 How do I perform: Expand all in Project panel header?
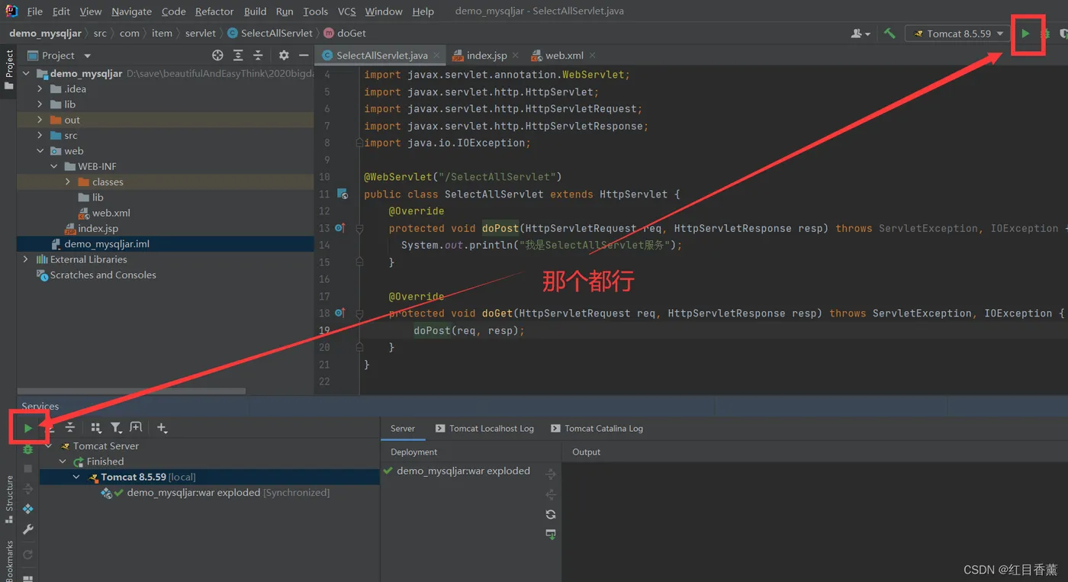coord(238,55)
